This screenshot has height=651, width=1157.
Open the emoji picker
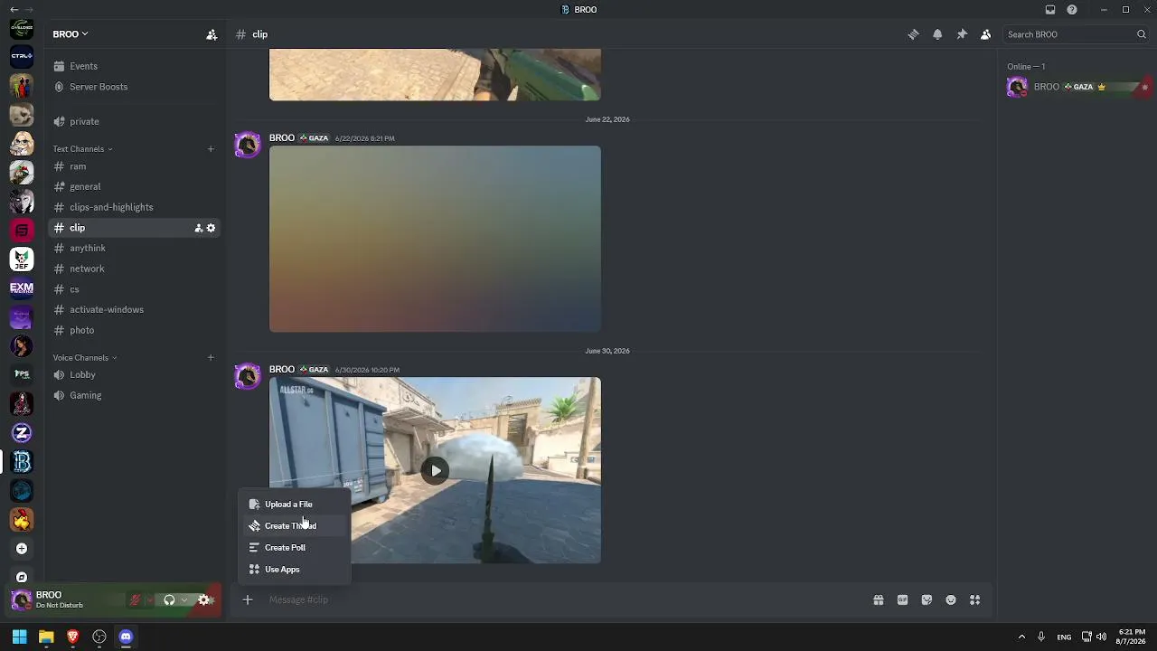click(x=951, y=599)
